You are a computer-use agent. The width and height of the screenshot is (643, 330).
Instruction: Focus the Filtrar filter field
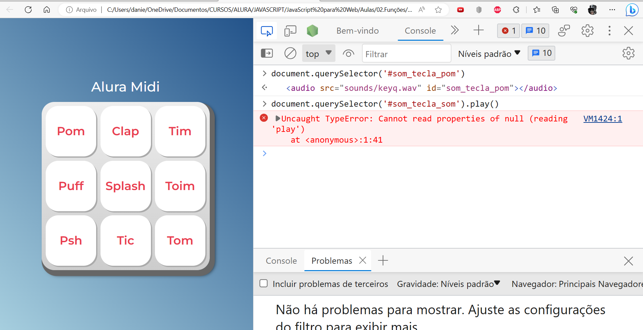406,54
